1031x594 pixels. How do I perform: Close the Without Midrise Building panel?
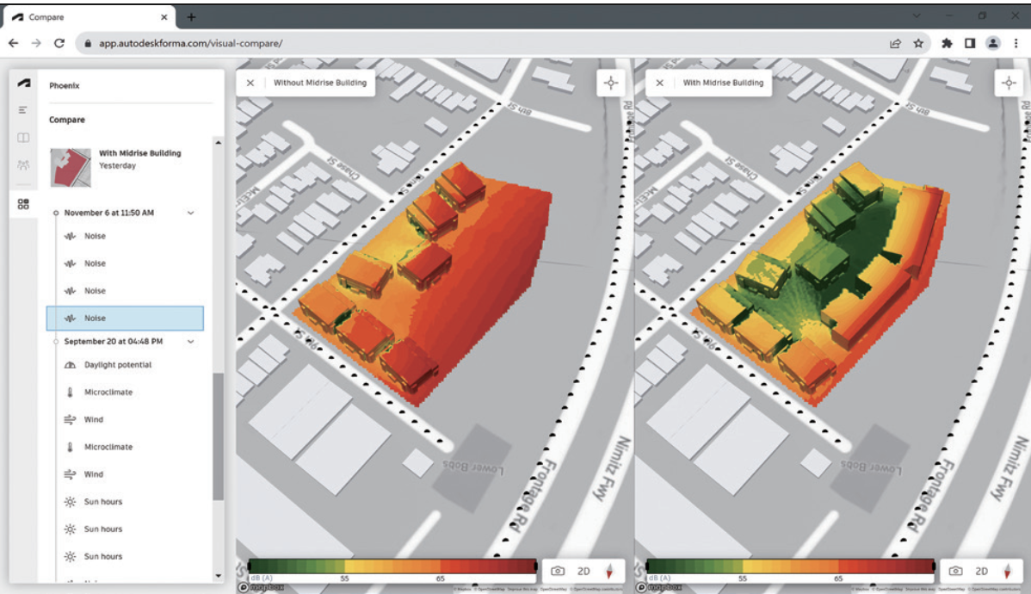(x=250, y=83)
